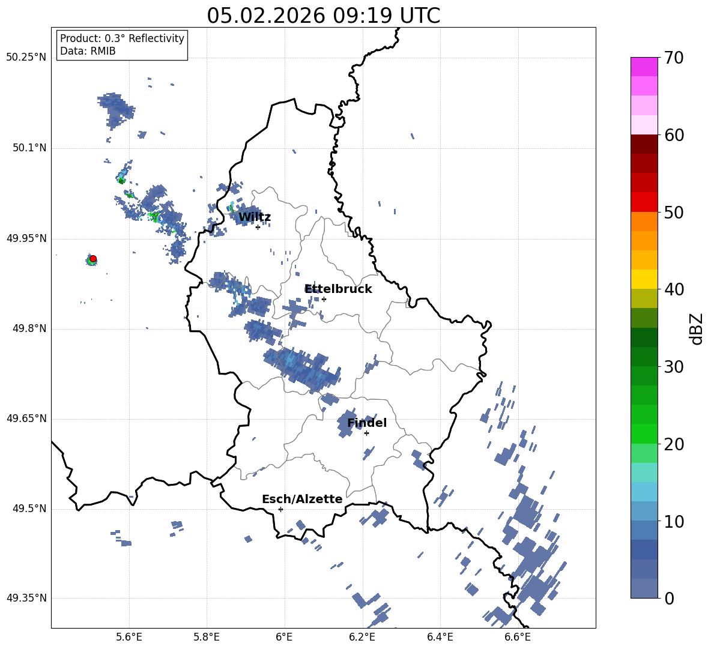Select the Findel station label
This screenshot has width=711, height=649.
point(367,423)
